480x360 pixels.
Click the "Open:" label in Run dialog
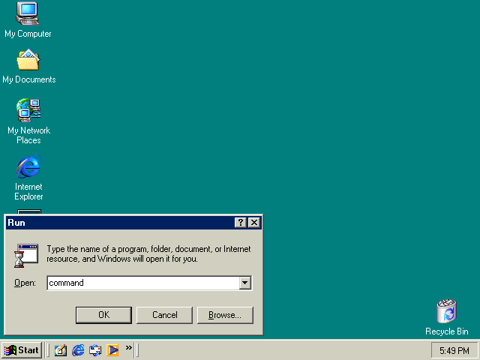[25, 283]
